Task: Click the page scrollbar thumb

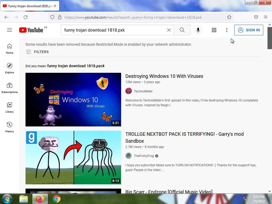Action: 270,38
